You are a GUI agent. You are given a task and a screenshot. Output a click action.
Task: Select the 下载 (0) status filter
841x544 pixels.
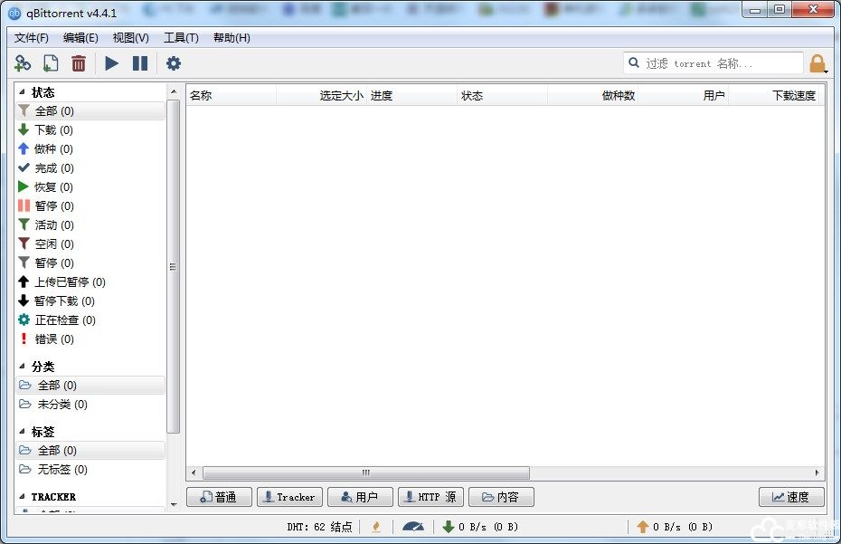90,130
